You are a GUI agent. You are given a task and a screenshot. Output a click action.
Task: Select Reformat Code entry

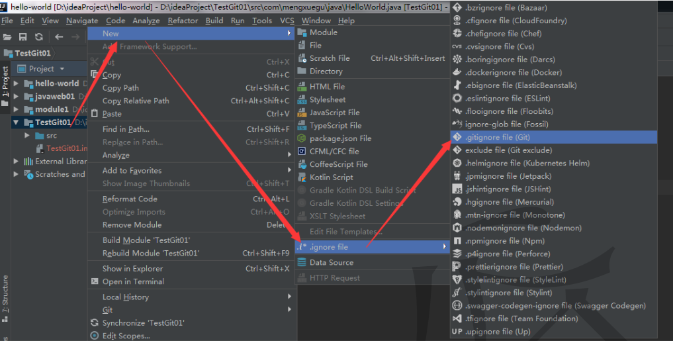pyautogui.click(x=130, y=199)
